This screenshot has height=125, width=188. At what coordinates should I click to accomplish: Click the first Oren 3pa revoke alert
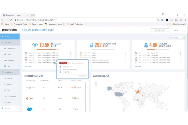coord(152,53)
